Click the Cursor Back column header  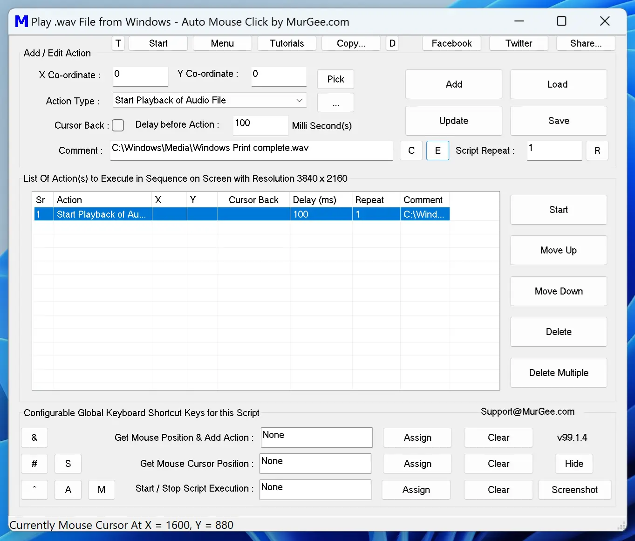click(x=253, y=200)
